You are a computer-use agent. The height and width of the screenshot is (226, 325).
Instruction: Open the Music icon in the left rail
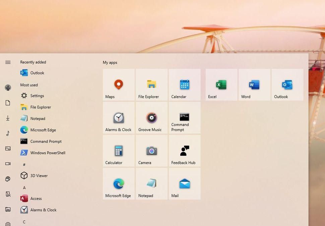click(8, 133)
